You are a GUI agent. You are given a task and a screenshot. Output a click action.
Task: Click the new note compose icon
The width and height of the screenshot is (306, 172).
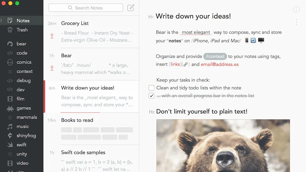click(131, 7)
